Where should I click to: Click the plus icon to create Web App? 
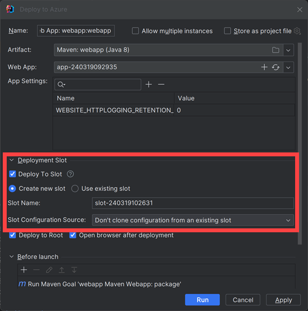264,67
